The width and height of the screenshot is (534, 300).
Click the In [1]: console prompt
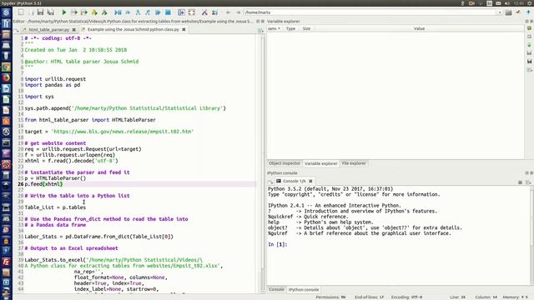pyautogui.click(x=278, y=244)
